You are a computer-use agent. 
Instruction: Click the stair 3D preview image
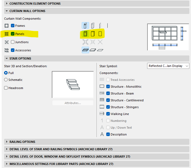coord(73,85)
